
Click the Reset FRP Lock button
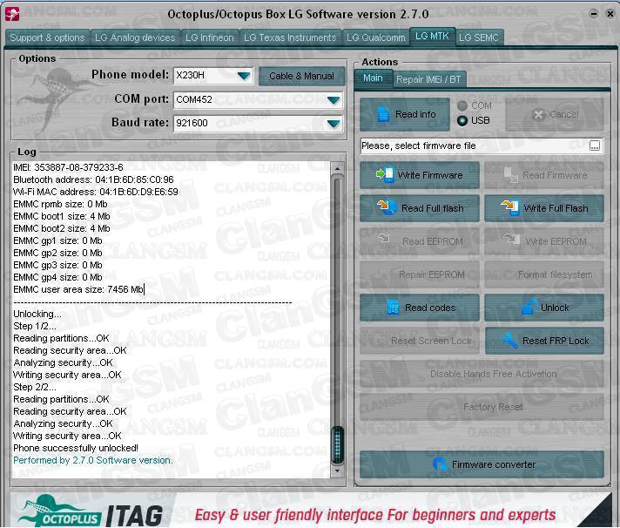click(544, 341)
